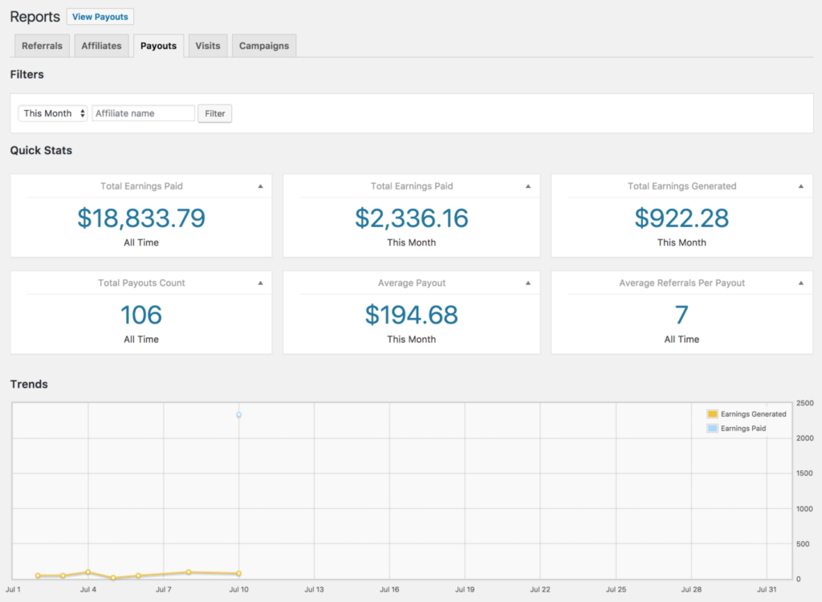Collapse the Total Earnings Paid All Time card
822x602 pixels.
pyautogui.click(x=261, y=187)
